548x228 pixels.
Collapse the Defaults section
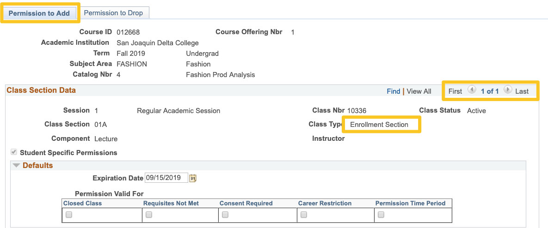[x=17, y=165]
